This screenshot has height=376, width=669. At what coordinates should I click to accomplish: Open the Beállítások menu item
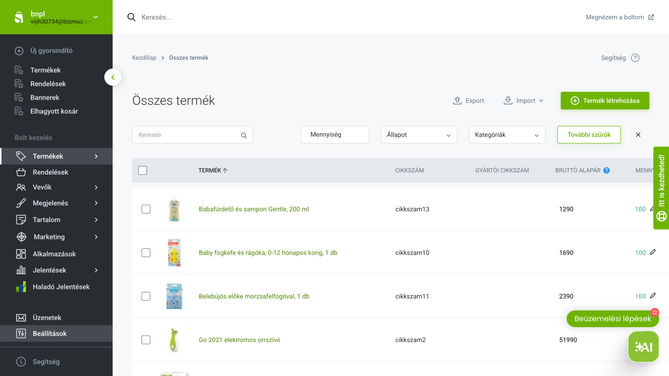(x=50, y=333)
